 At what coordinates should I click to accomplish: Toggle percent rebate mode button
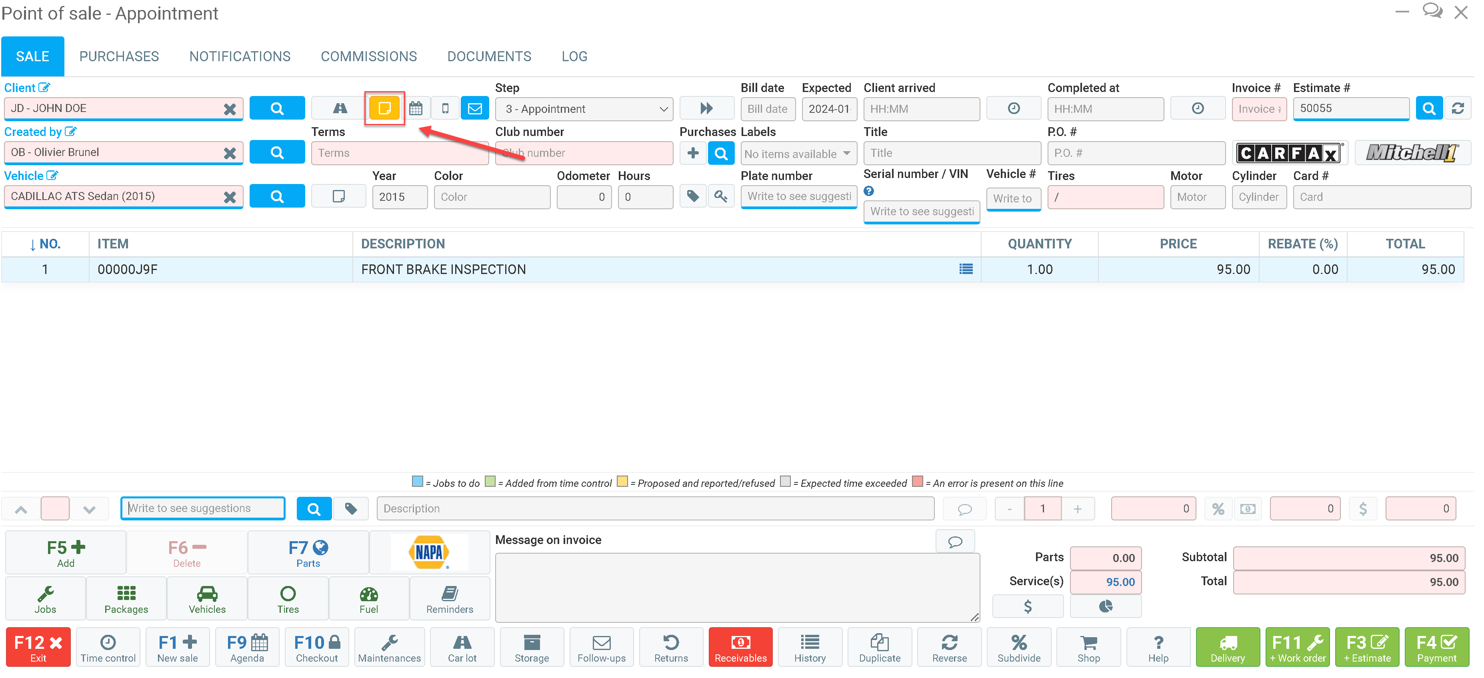coord(1218,509)
